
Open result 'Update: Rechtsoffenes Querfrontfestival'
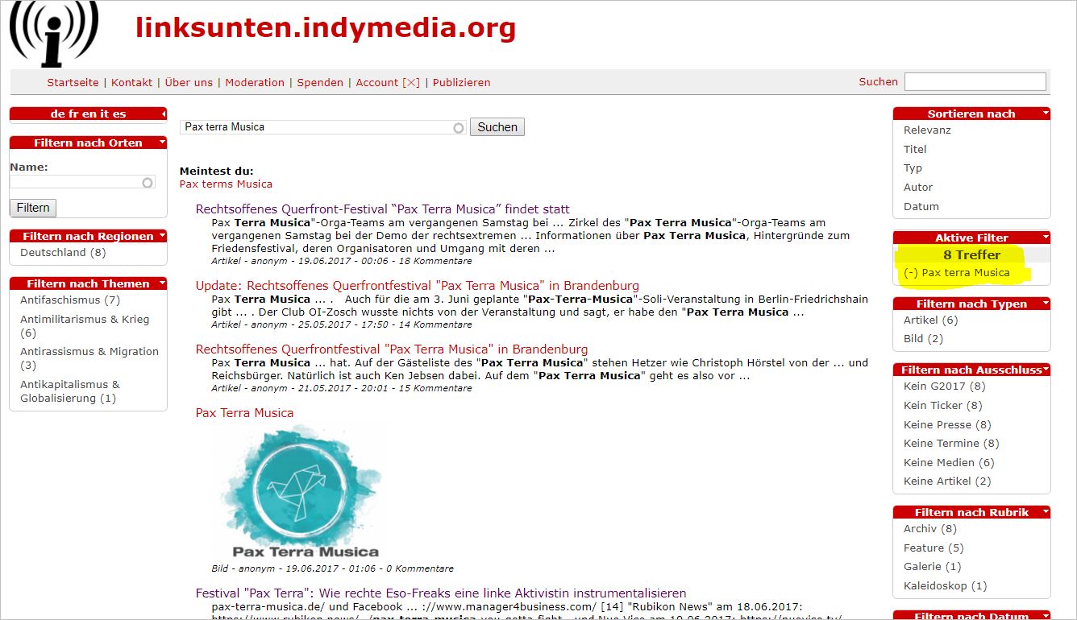417,285
